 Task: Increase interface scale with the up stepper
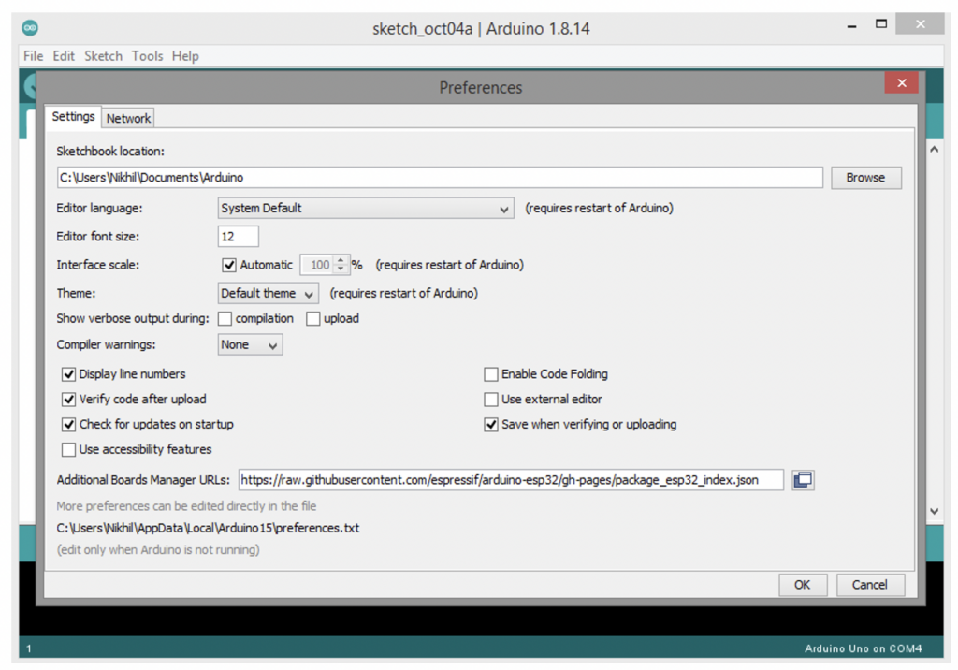[x=341, y=260]
